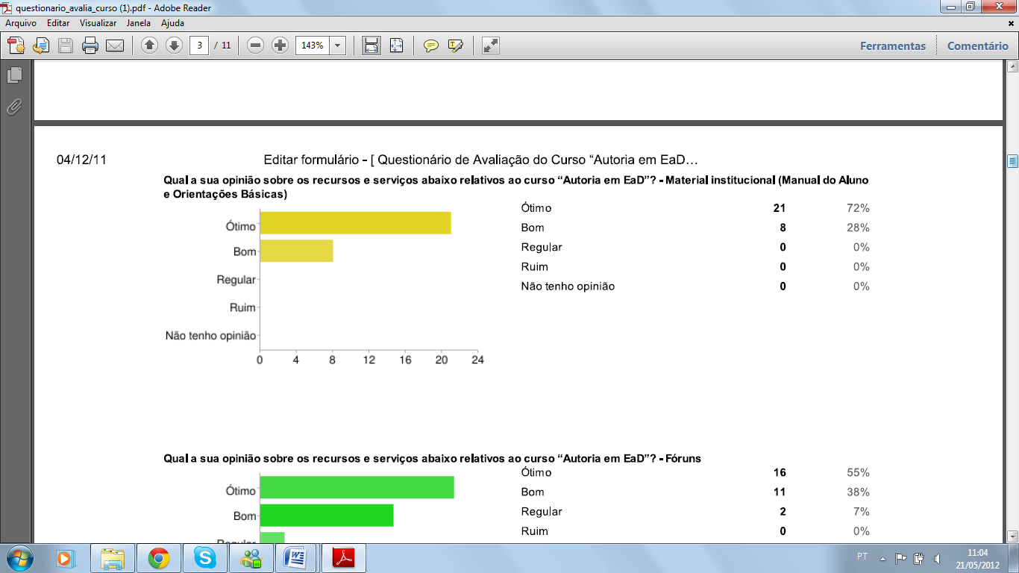
Task: Open the Comentário panel
Action: coord(978,46)
